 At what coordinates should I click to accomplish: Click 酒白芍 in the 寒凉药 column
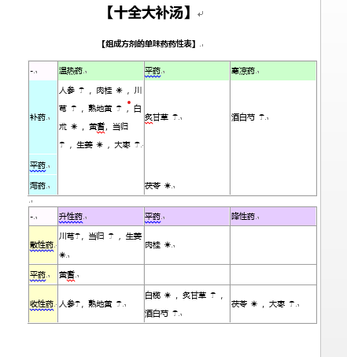243,117
